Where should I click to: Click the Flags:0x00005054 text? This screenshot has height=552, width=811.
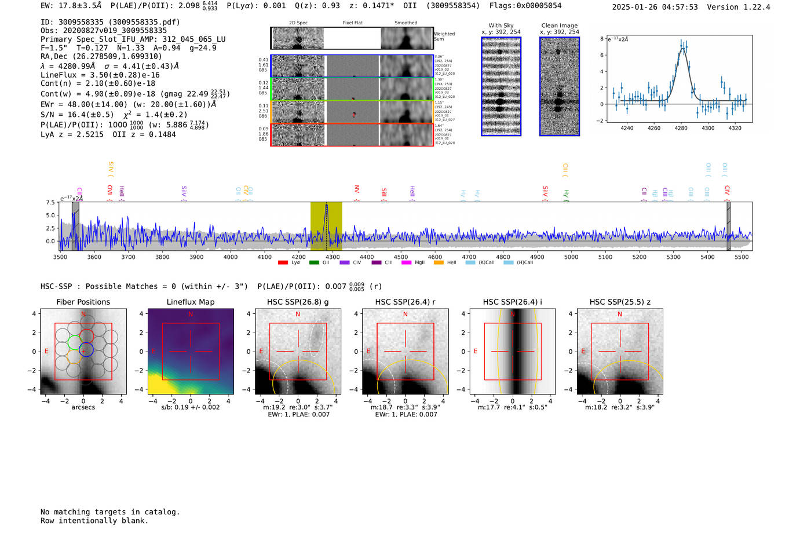click(x=525, y=6)
